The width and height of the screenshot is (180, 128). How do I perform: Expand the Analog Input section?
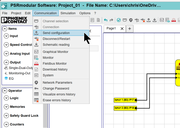6,53
